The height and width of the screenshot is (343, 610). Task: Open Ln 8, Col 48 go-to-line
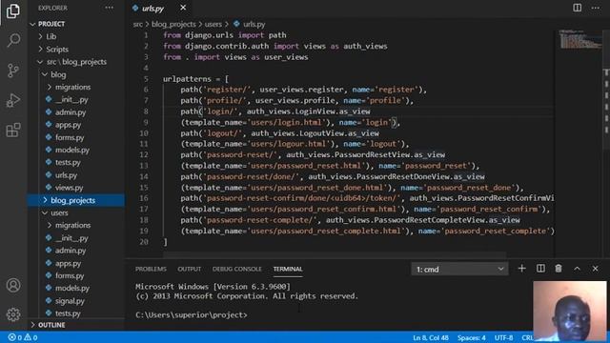tap(431, 337)
